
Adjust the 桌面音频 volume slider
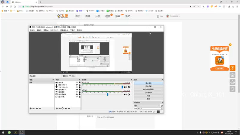108,94
